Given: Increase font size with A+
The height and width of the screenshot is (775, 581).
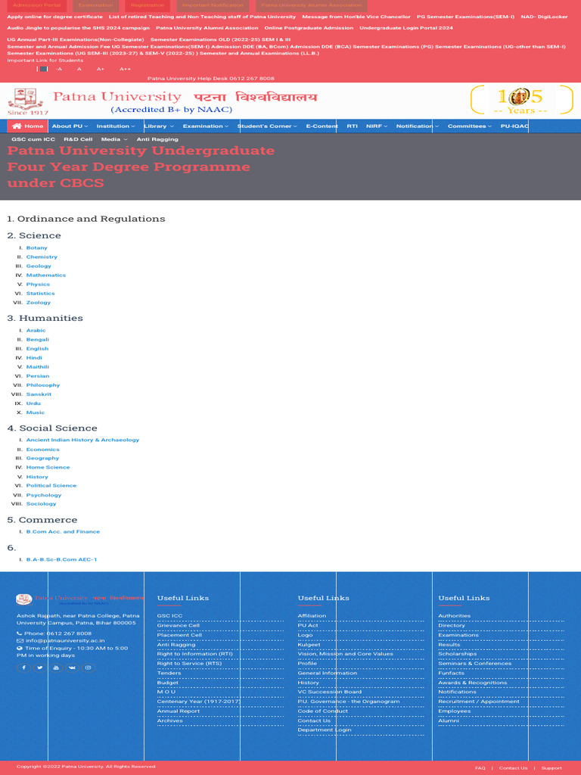Looking at the screenshot, I should [101, 69].
